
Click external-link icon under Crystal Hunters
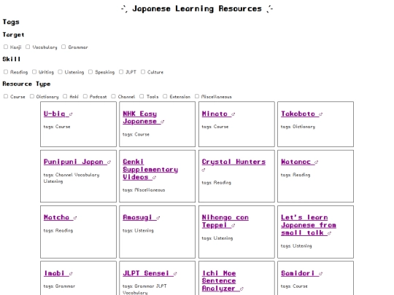click(204, 170)
